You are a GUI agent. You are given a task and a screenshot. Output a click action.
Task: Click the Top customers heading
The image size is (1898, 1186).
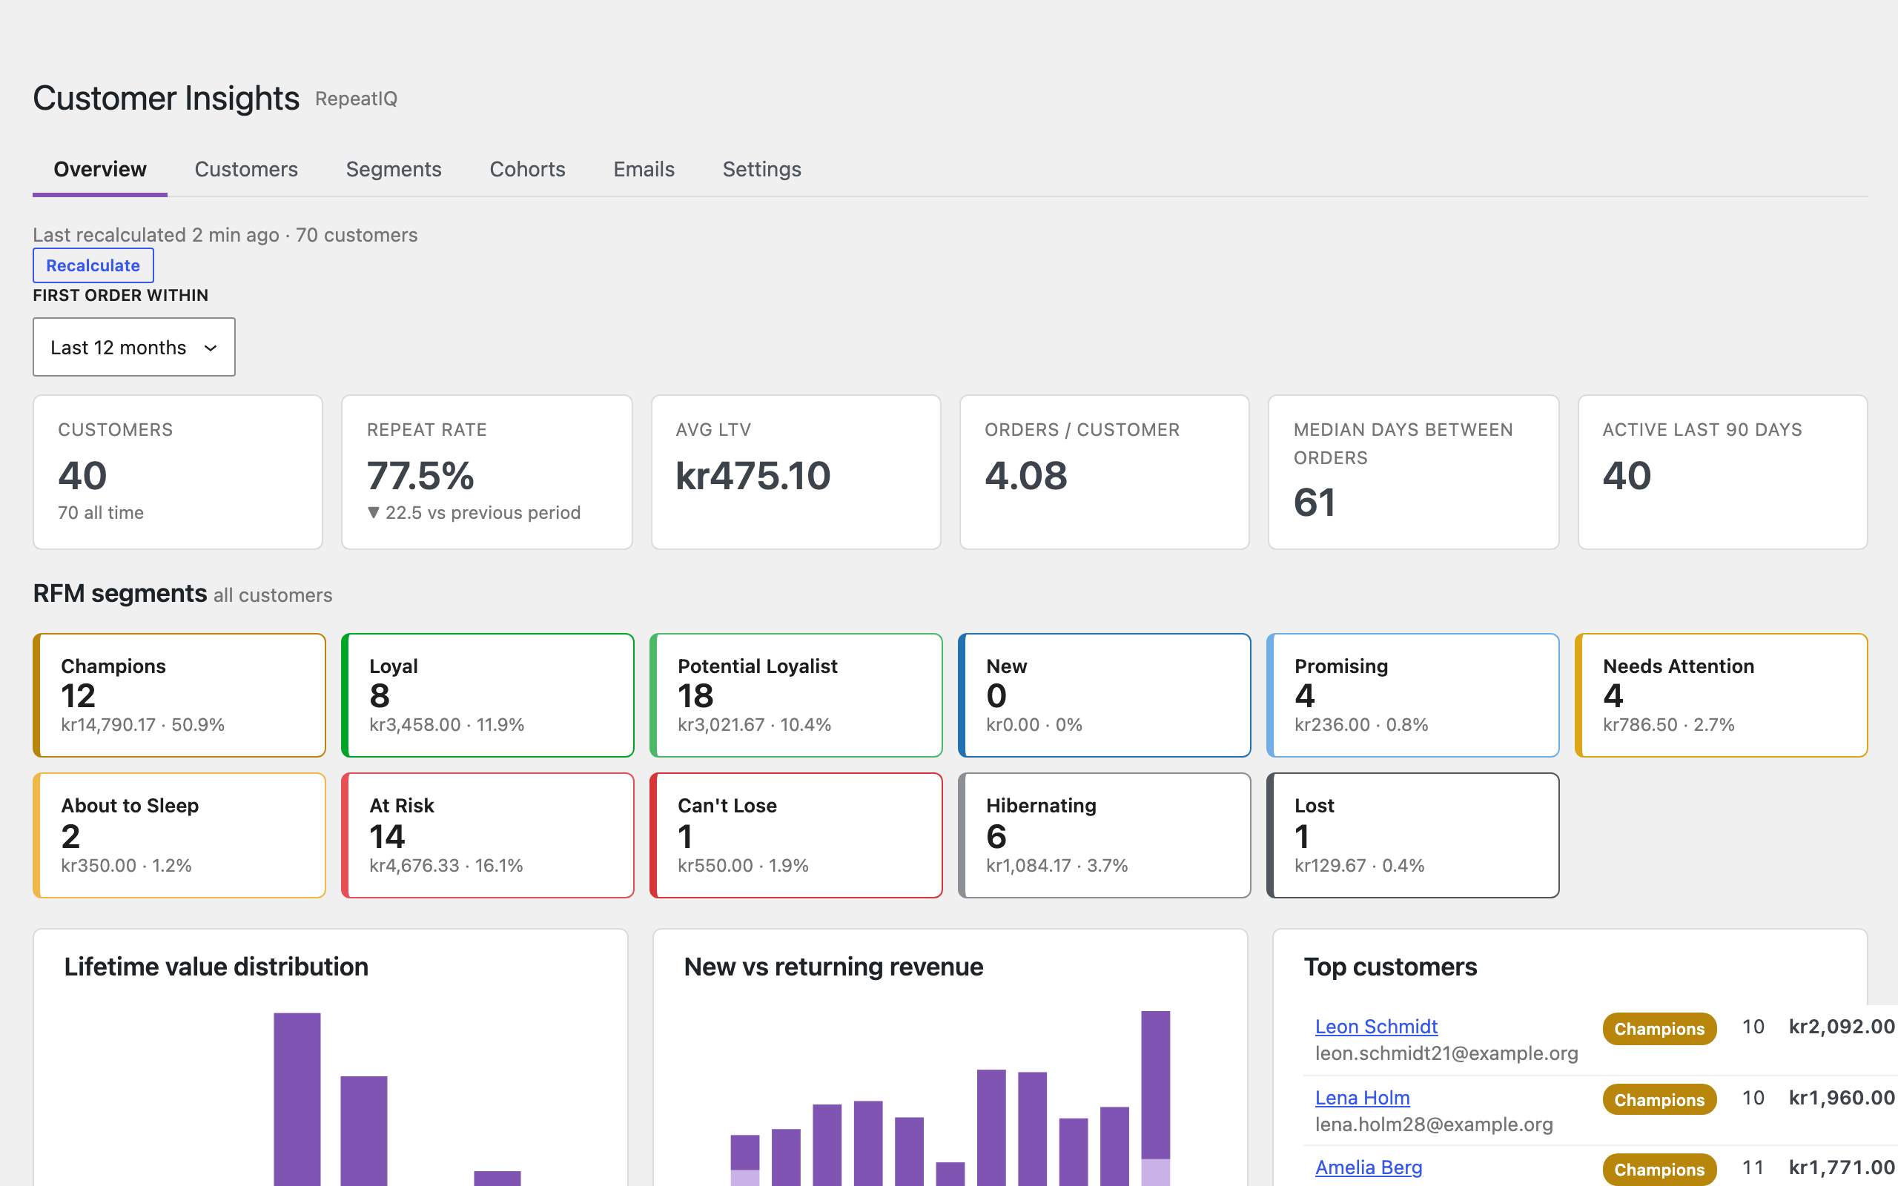[1391, 967]
